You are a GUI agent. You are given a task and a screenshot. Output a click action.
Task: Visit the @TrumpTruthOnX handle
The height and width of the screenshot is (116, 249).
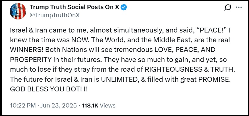pos(54,15)
